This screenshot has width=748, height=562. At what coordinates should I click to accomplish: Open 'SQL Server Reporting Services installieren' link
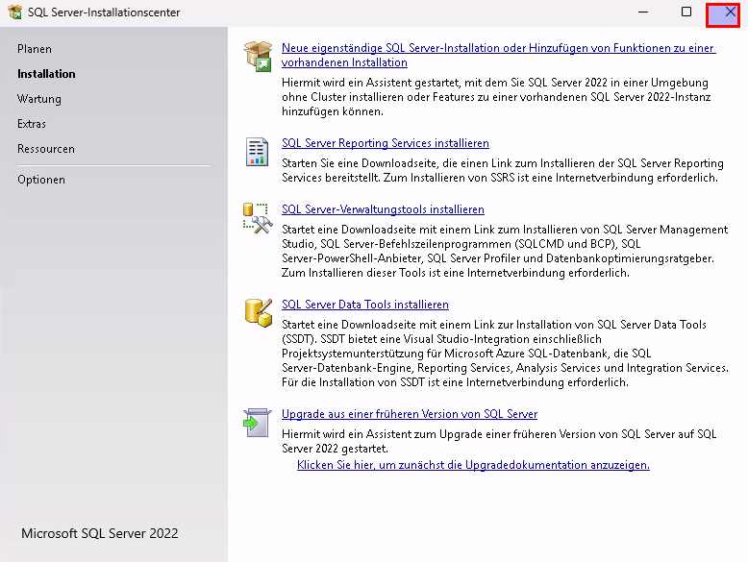click(x=385, y=143)
